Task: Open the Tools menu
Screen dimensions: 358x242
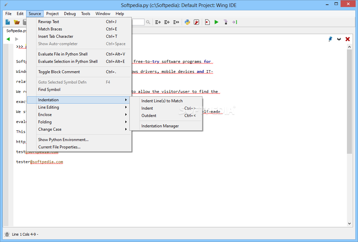Action: [x=85, y=14]
